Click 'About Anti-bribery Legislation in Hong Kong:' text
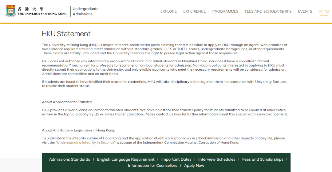The image size is (332, 172). 78,130
